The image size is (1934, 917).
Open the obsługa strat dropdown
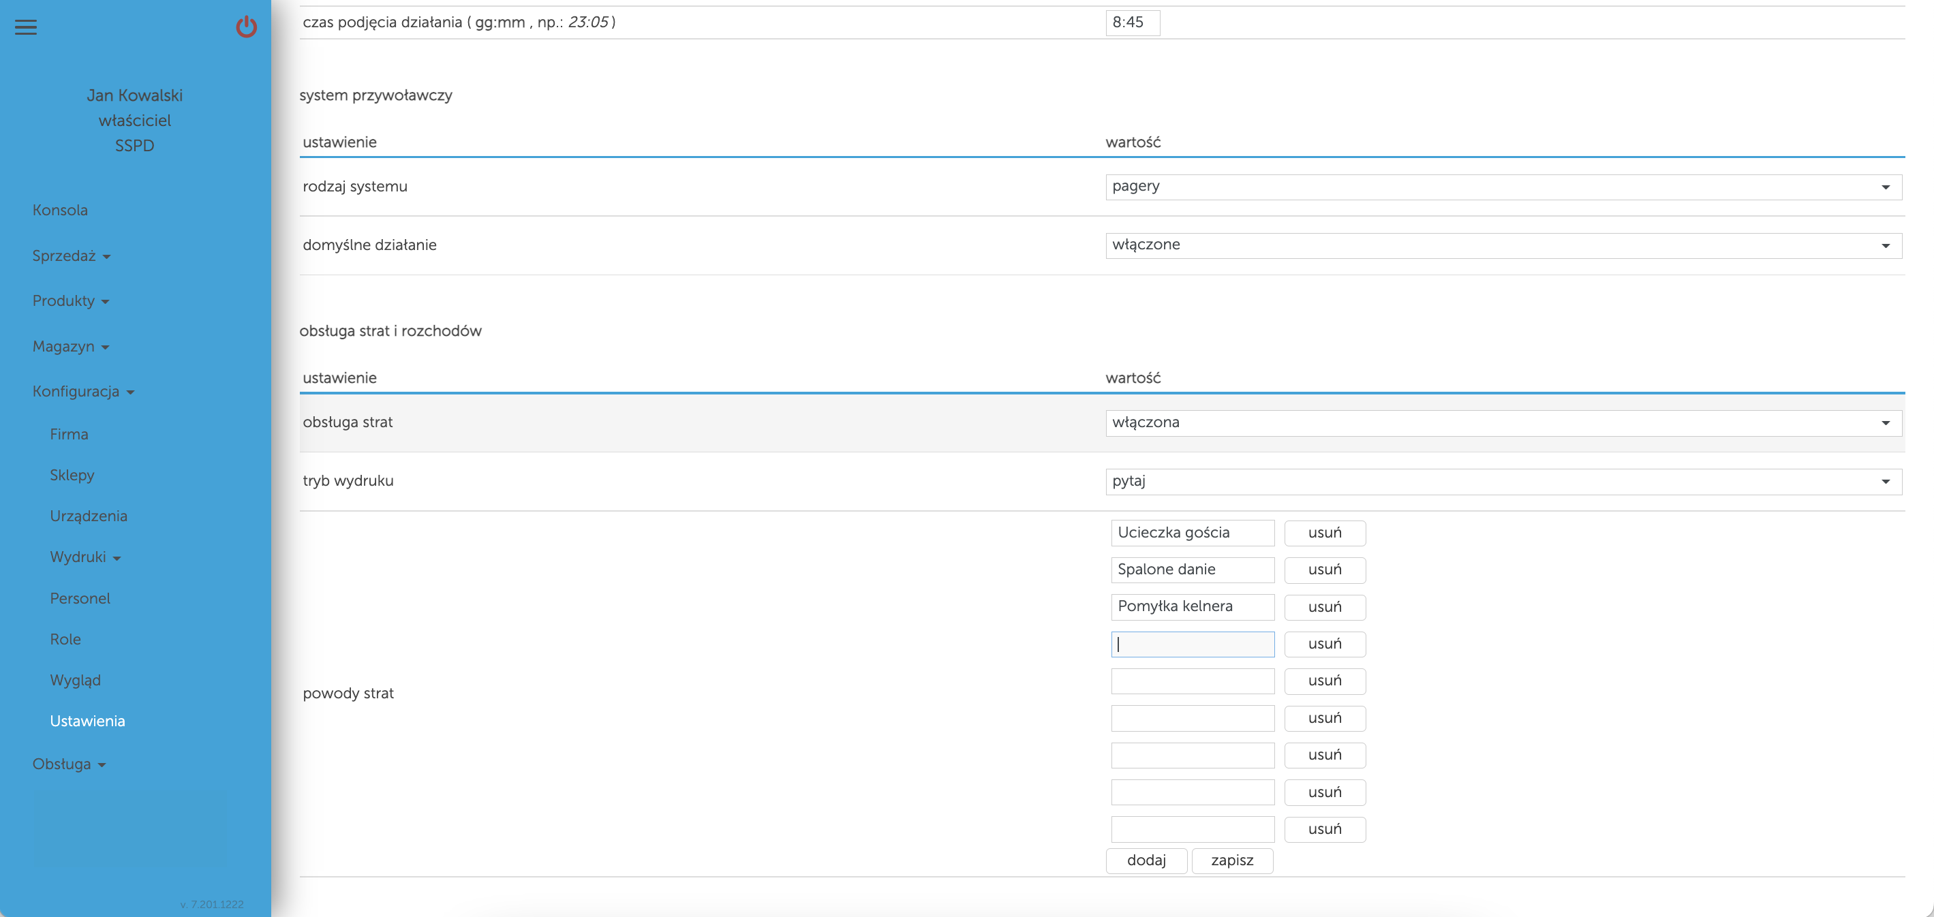point(1503,423)
